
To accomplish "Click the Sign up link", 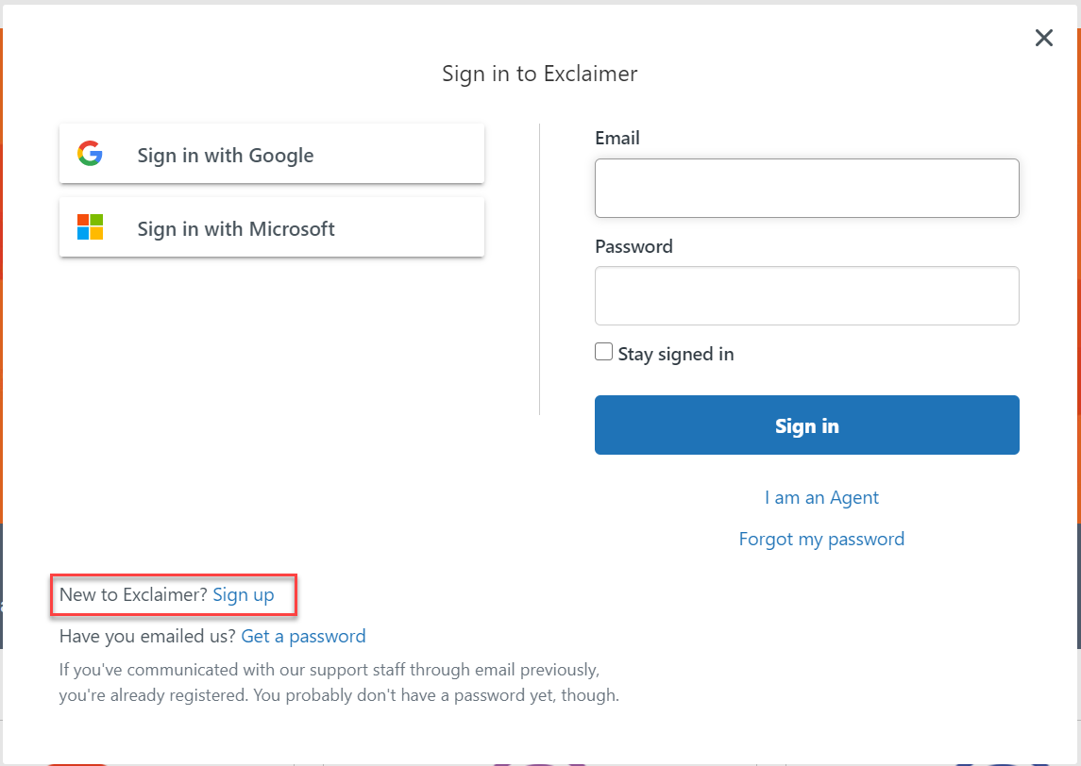I will pyautogui.click(x=244, y=594).
